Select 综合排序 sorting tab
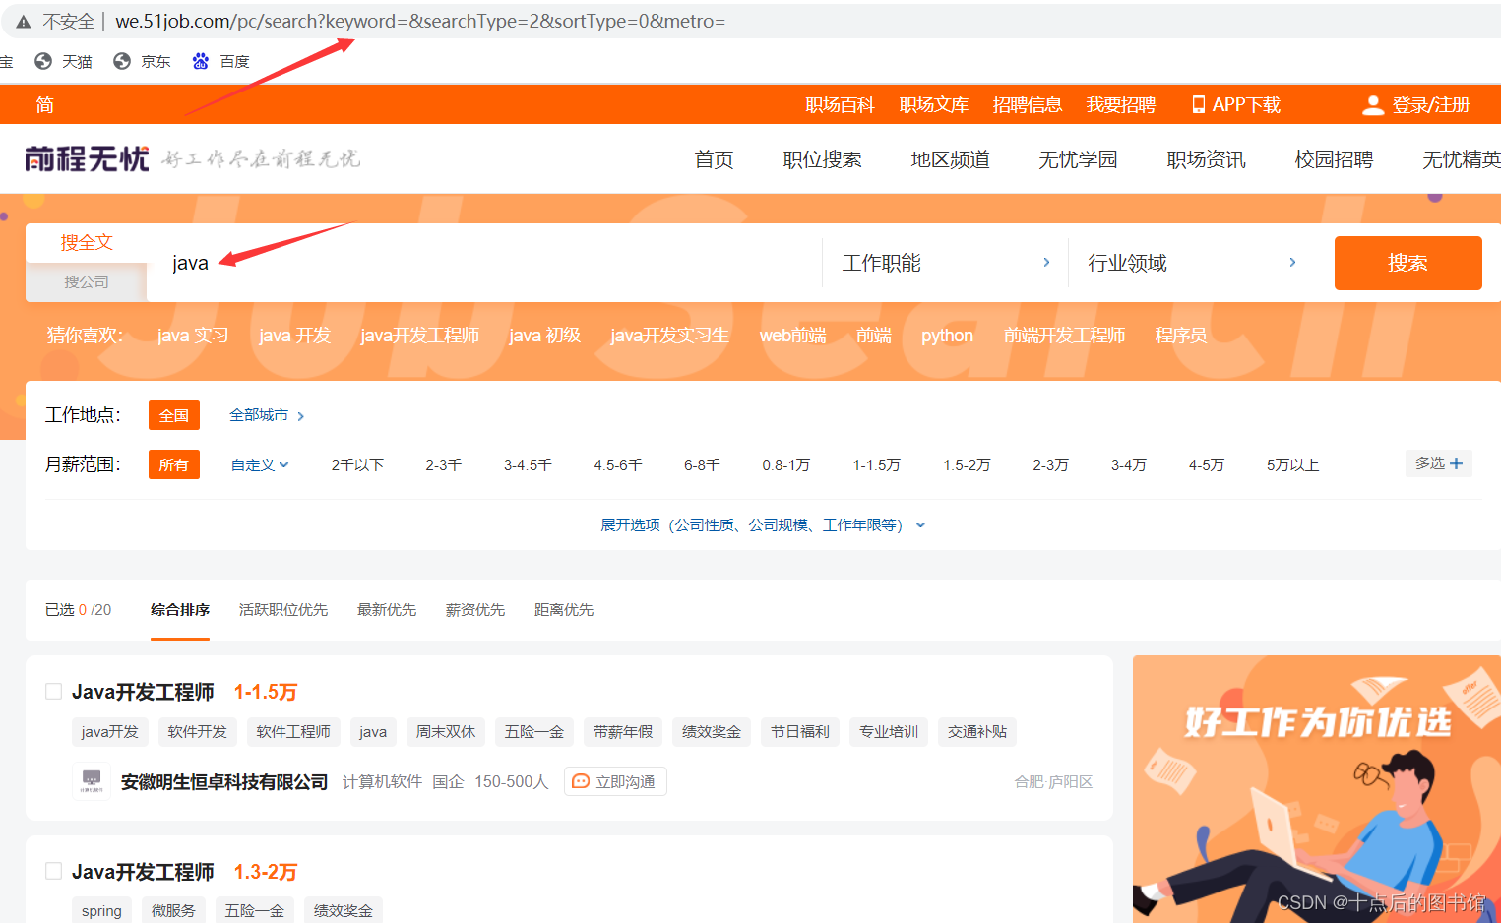 [x=180, y=610]
